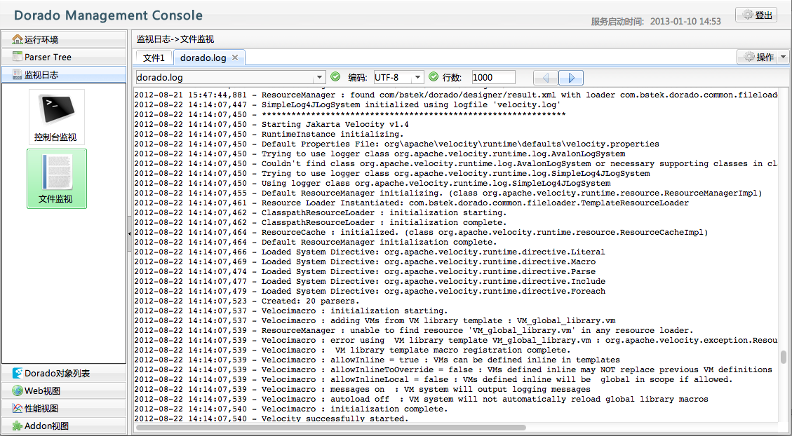This screenshot has width=792, height=436.
Task: Switch to the 文件1 tab
Action: click(x=154, y=57)
